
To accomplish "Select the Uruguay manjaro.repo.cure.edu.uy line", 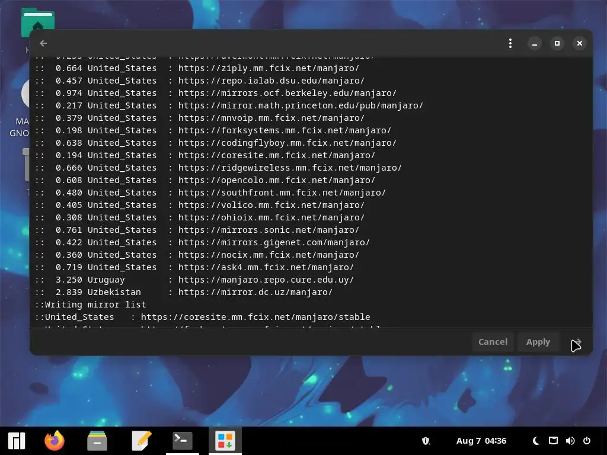I will tap(194, 280).
